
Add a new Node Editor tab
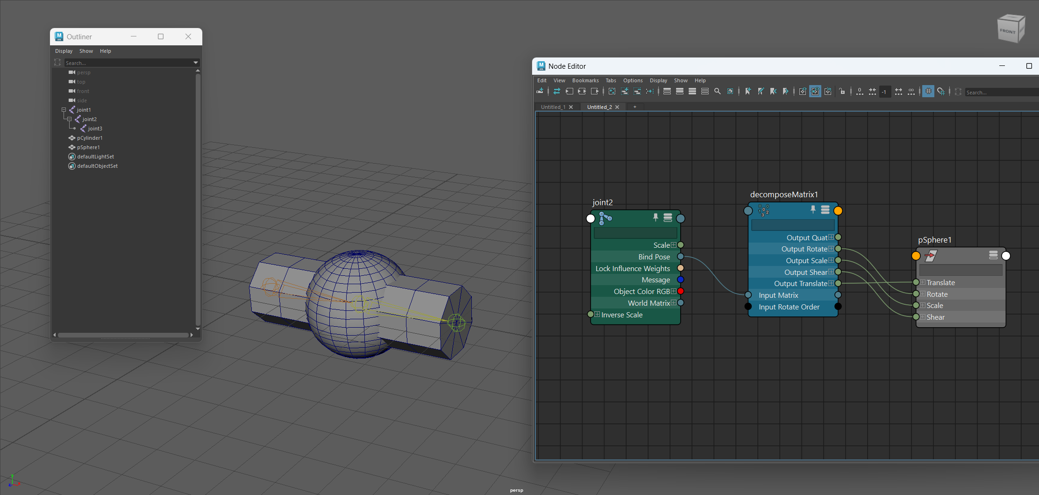coord(634,107)
